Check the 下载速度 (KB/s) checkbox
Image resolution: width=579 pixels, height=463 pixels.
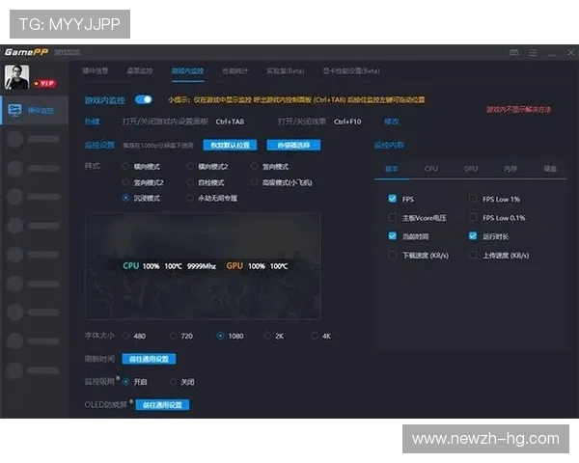393,255
